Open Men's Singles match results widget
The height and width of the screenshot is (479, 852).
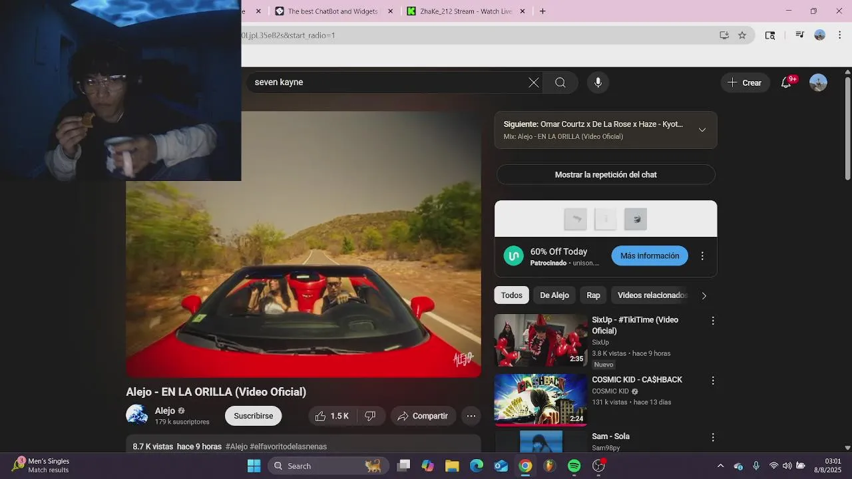41,466
